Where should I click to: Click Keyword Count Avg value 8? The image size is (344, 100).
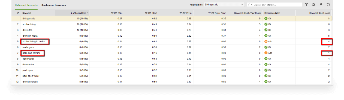click(329, 19)
